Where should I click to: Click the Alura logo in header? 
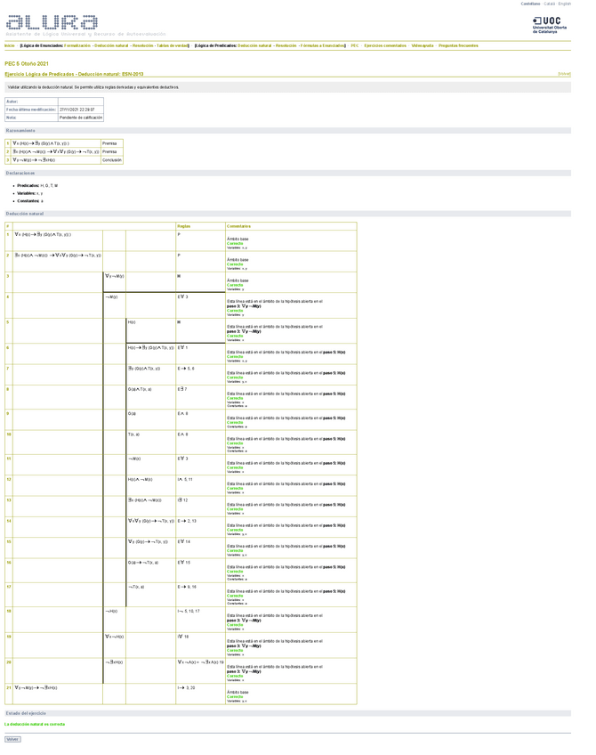52,22
